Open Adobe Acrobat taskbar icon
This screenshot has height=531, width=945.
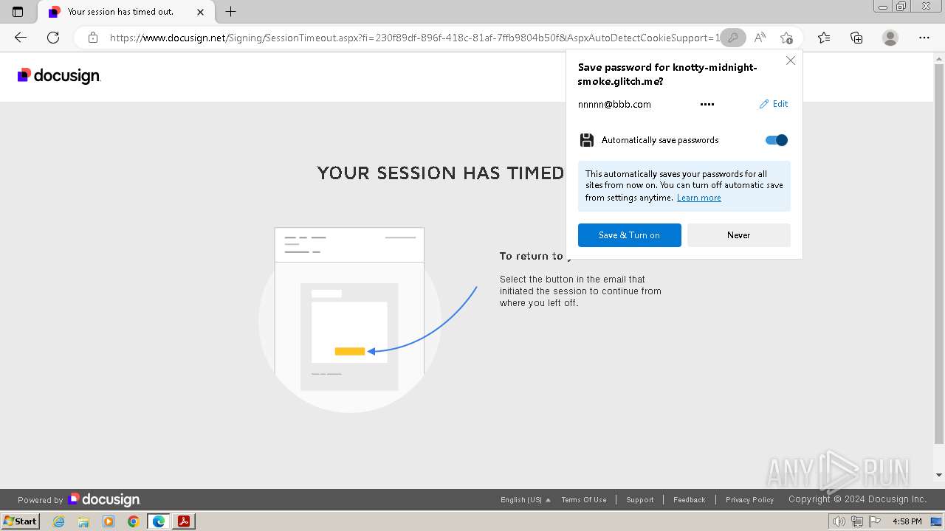[x=183, y=521]
